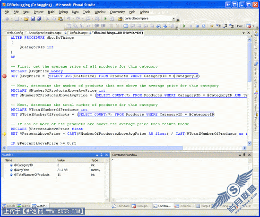Select the @AvgPrice row in Watch 1
Image resolution: width=260 pixels, height=217 pixels.
click(x=54, y=170)
